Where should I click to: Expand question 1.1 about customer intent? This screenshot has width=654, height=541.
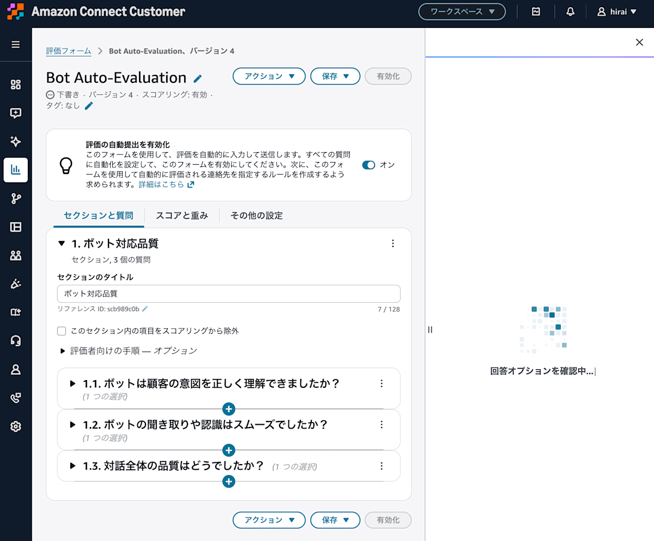coord(73,383)
